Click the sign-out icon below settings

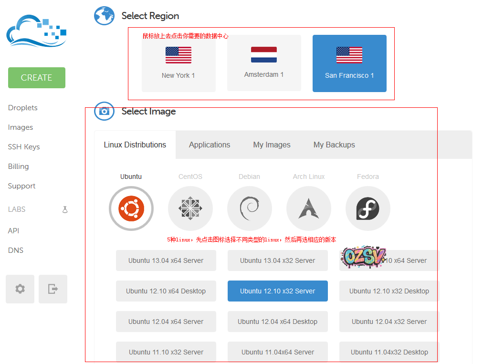coord(52,289)
